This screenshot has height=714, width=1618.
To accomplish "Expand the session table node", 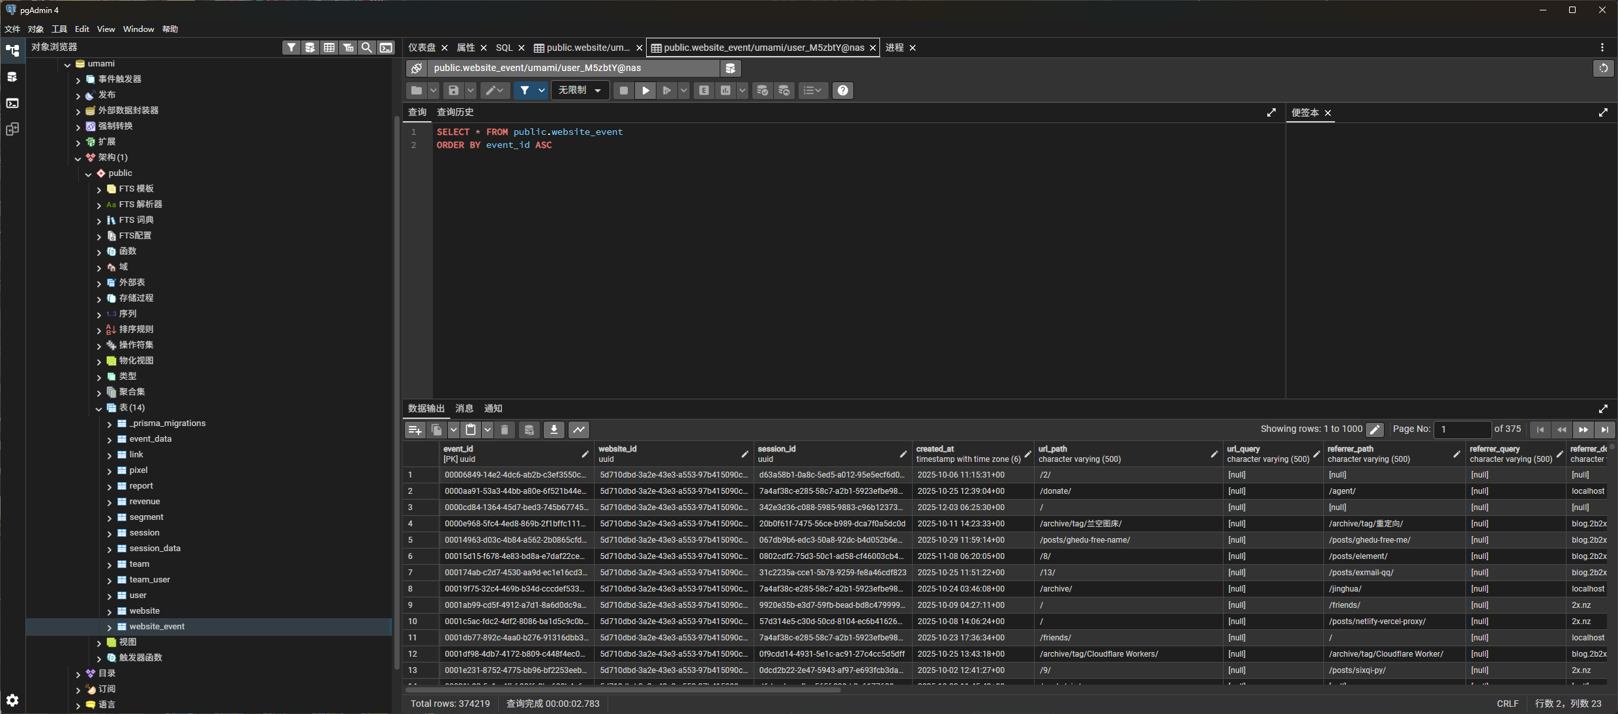I will (110, 534).
